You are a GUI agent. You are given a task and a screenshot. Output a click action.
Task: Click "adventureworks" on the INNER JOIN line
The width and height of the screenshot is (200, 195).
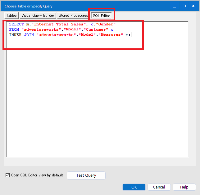pyautogui.click(x=56, y=35)
